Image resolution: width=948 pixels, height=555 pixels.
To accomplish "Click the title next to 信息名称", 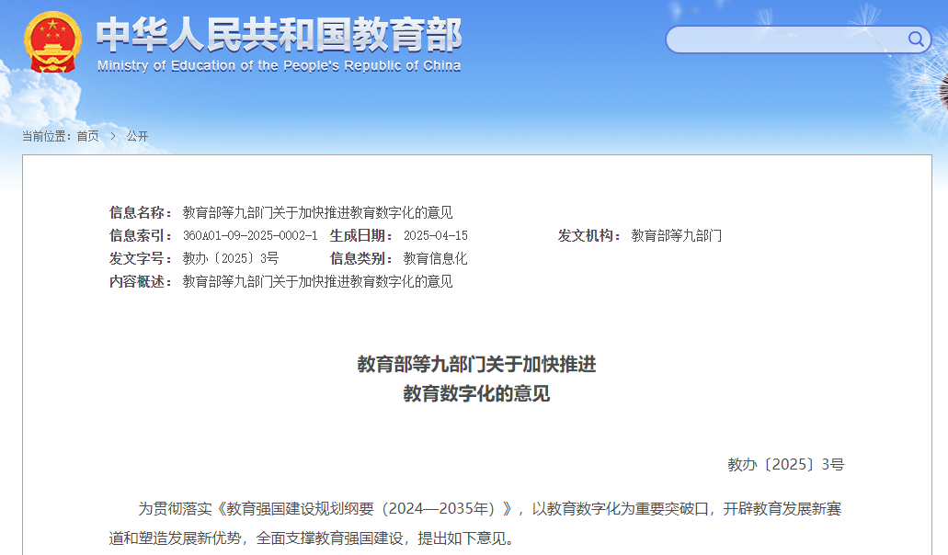I will click(x=317, y=212).
